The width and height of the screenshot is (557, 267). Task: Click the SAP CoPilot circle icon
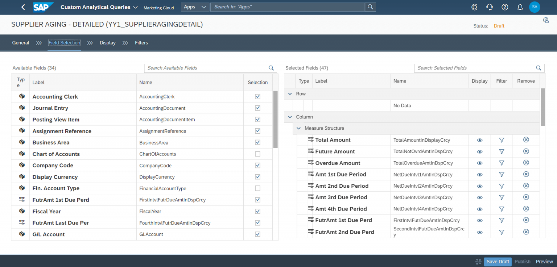[x=474, y=7]
